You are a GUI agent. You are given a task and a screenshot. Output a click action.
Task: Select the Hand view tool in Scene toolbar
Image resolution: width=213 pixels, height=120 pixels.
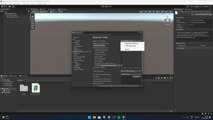click(x=33, y=16)
